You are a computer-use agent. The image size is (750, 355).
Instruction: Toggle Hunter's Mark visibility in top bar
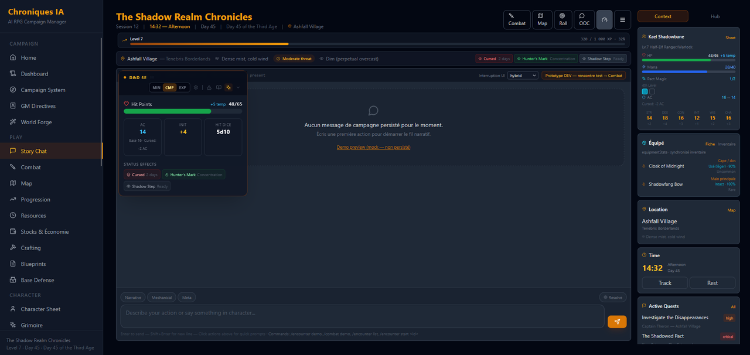tap(546, 59)
